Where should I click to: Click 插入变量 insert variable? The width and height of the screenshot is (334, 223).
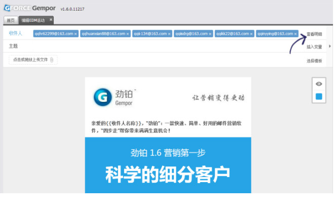(314, 47)
